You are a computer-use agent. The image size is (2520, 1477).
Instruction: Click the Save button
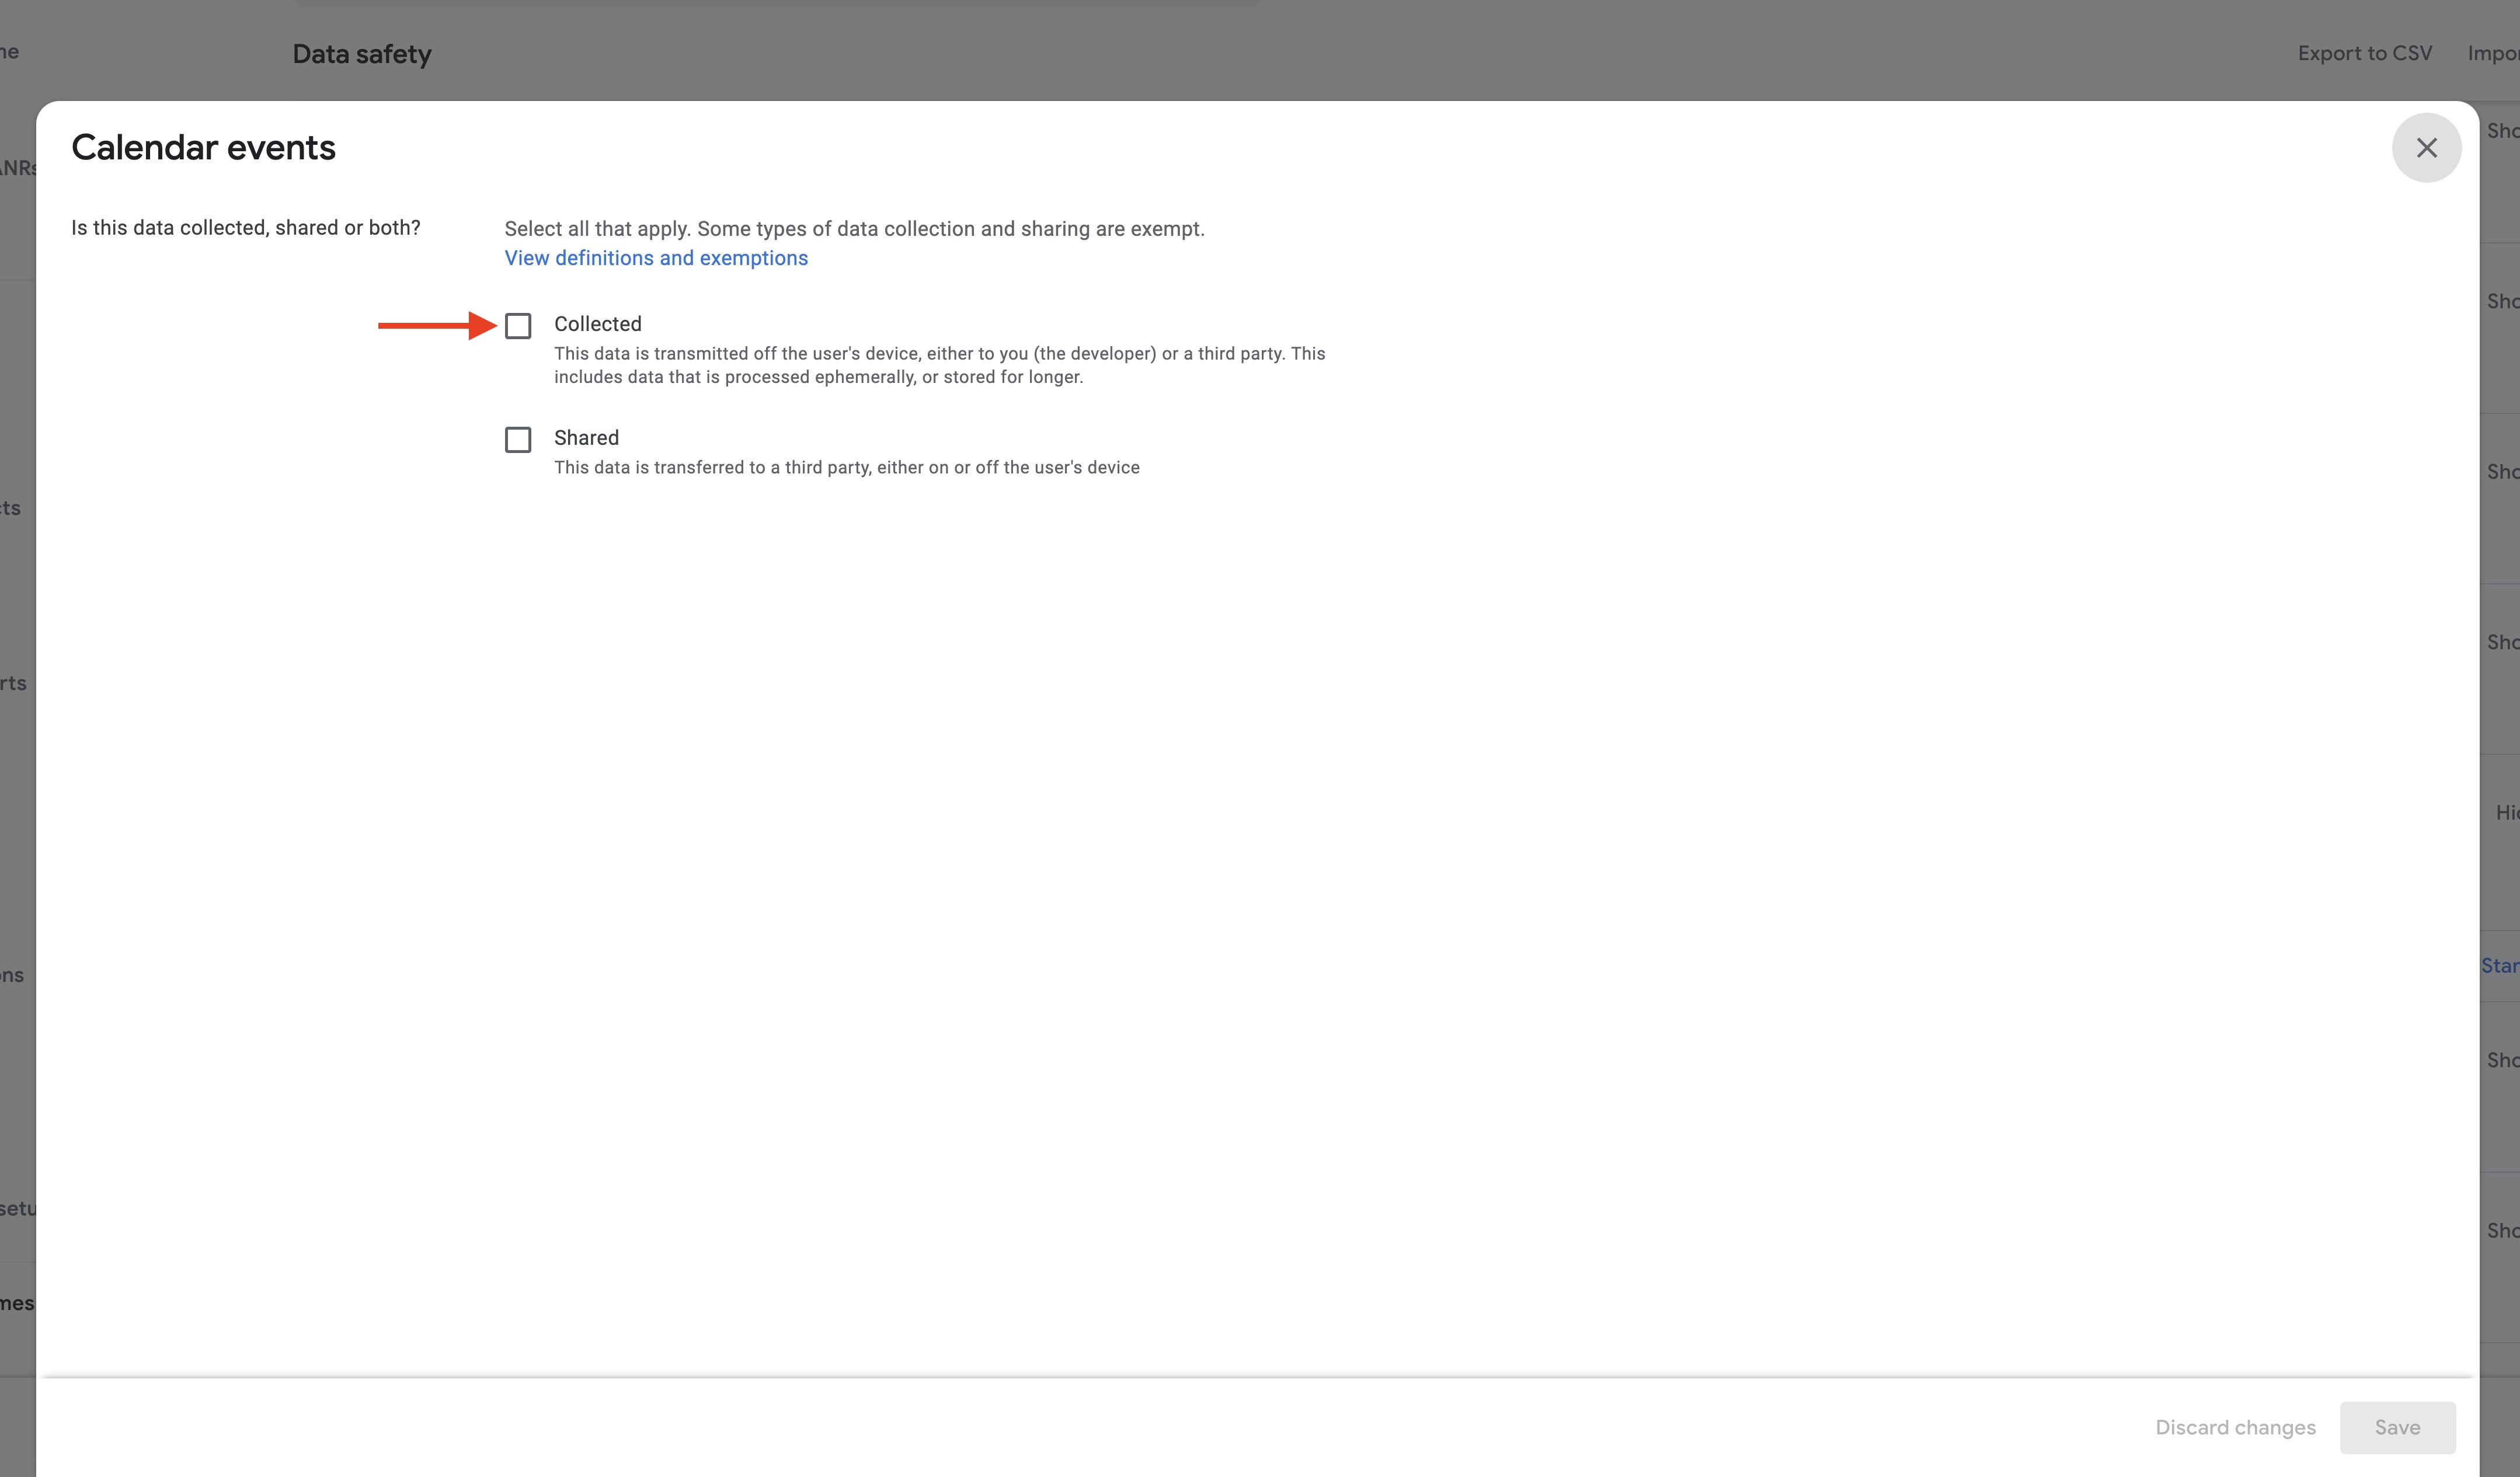2397,1427
